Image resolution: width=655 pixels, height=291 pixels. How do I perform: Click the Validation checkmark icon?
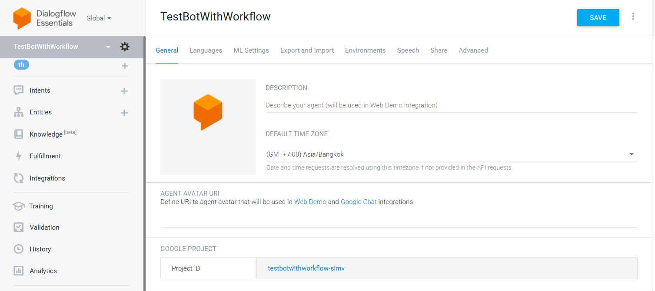click(19, 227)
